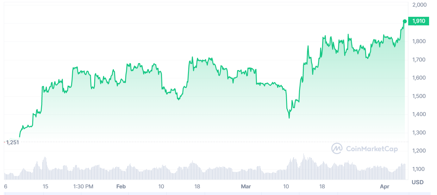437x195 pixels.
Task: Click the CoinMarketCap logo icon in the watermark
Action: click(337, 148)
